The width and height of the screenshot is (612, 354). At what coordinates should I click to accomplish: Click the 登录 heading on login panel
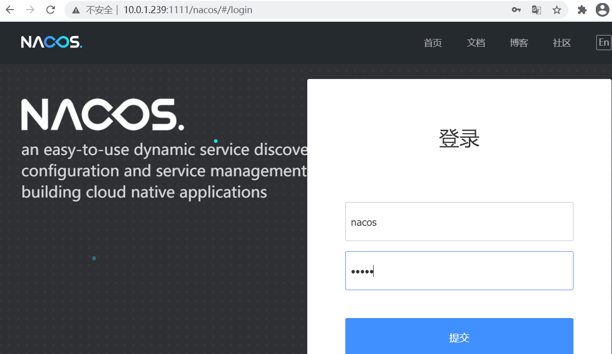(459, 139)
